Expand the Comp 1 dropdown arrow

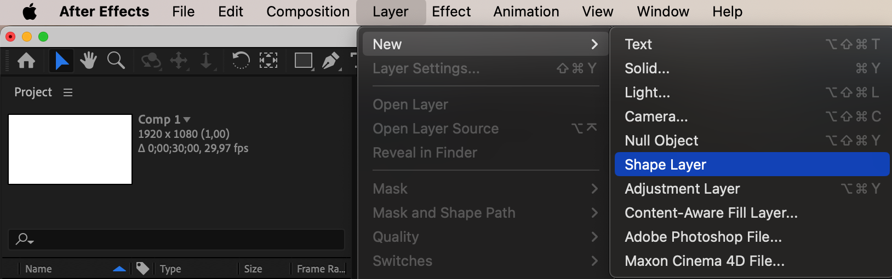click(x=187, y=119)
